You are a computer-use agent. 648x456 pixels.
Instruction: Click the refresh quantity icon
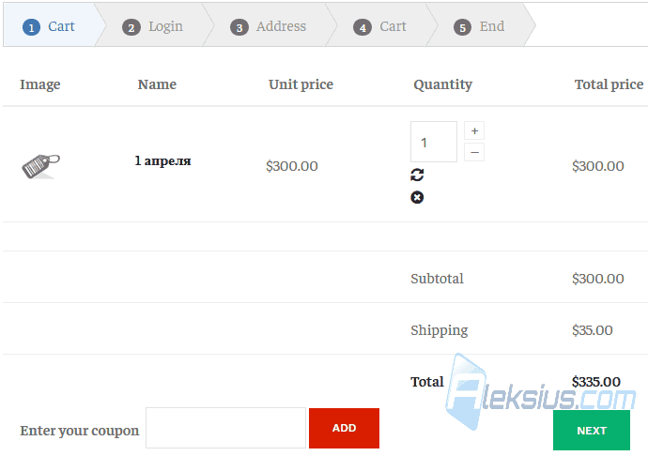tap(417, 175)
